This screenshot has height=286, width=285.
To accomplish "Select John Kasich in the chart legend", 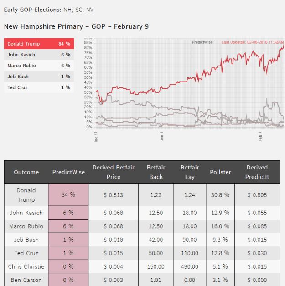I will (39, 55).
